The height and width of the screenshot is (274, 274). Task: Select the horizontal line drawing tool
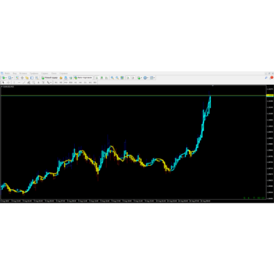point(19,82)
